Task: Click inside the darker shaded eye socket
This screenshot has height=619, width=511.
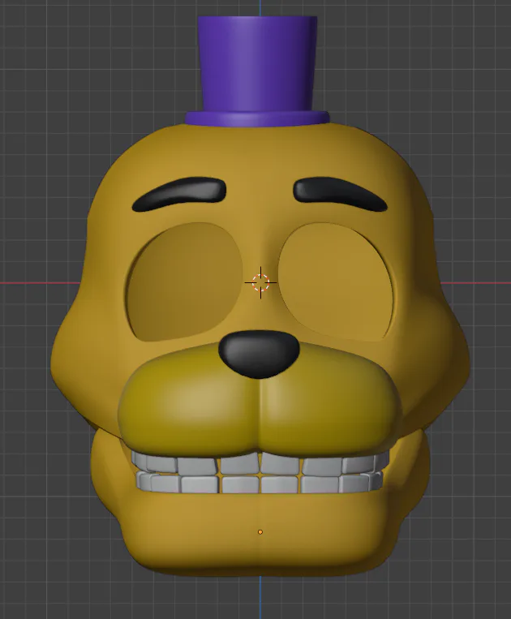Action: (184, 282)
